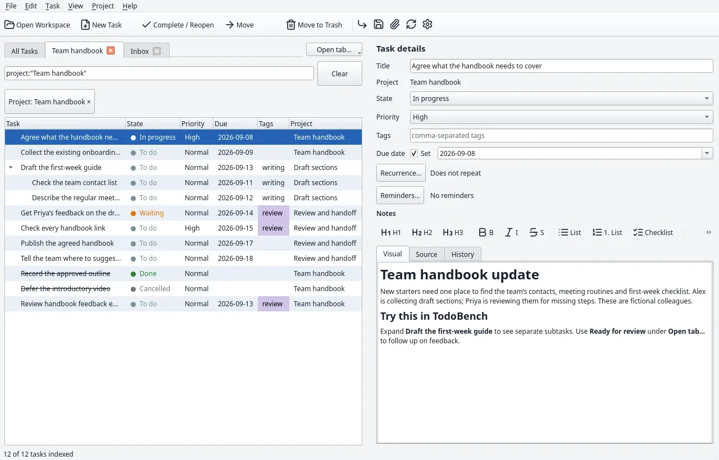The height and width of the screenshot is (460, 719).
Task: Apply H1 heading in notes toolbar
Action: point(391,232)
